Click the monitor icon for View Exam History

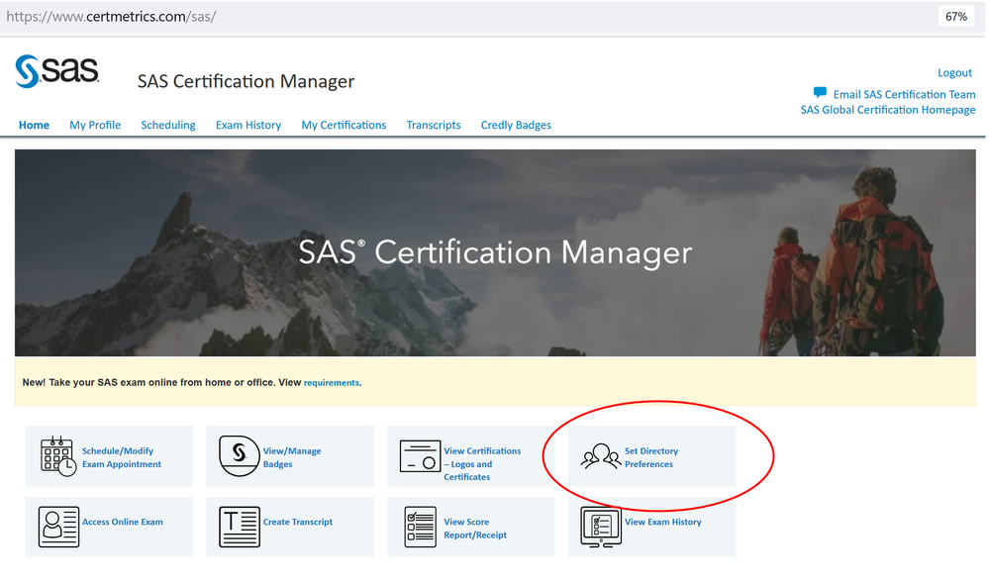coord(601,527)
